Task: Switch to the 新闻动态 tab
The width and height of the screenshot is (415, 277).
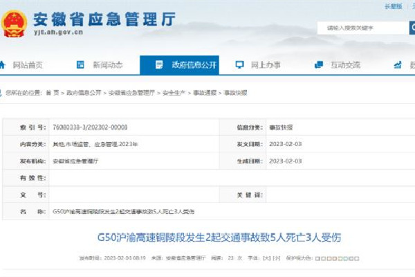Action: click(108, 65)
